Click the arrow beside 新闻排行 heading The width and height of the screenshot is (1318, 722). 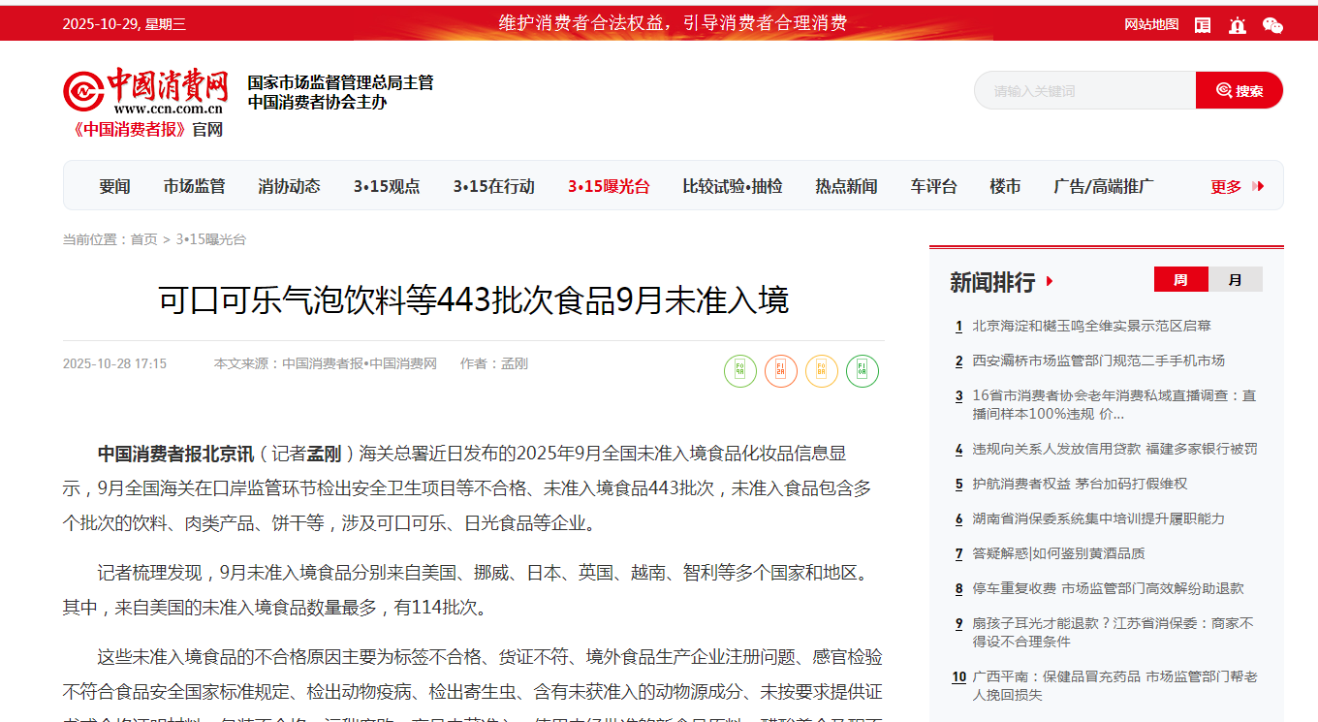coord(1050,282)
